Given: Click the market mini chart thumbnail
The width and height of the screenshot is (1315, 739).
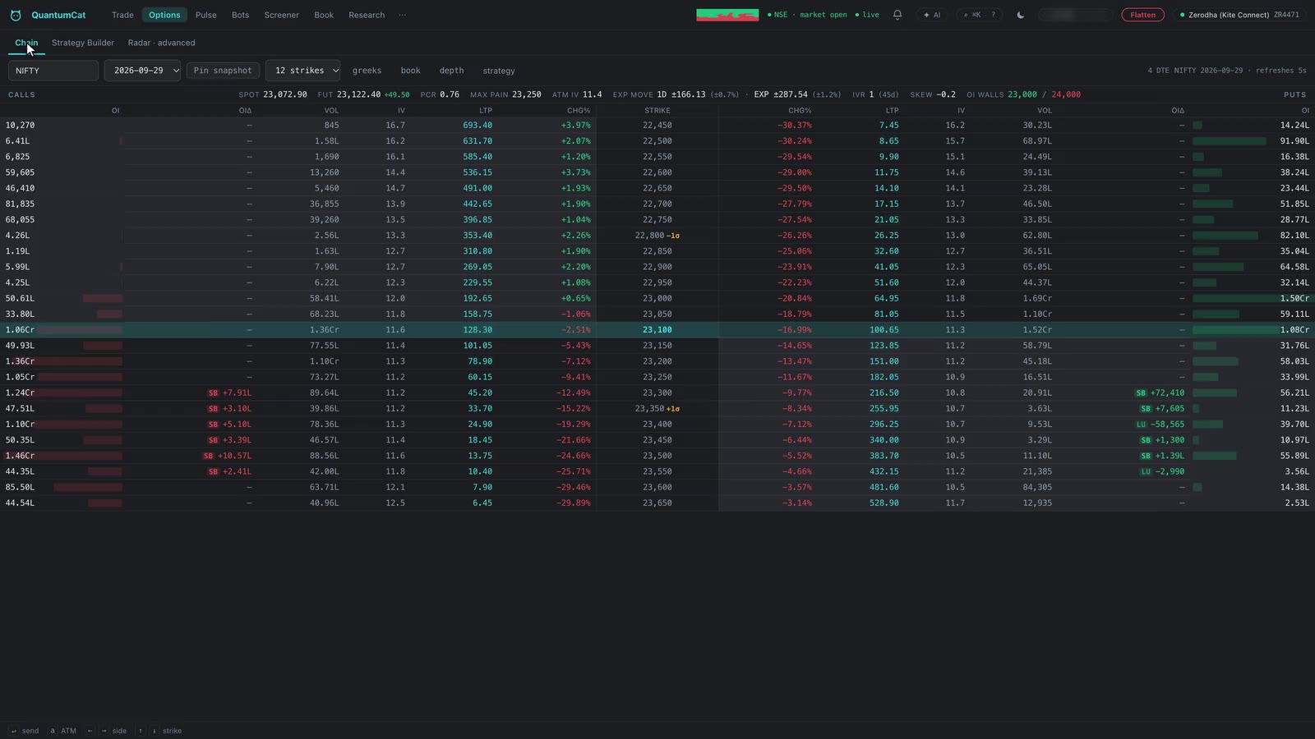Looking at the screenshot, I should [727, 15].
